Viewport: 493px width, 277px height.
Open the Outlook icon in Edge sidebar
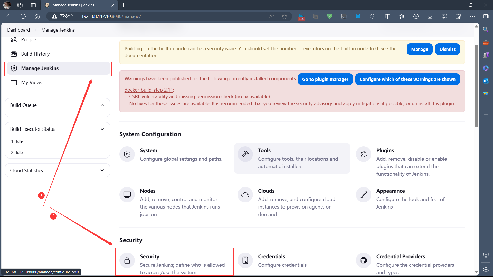486,81
